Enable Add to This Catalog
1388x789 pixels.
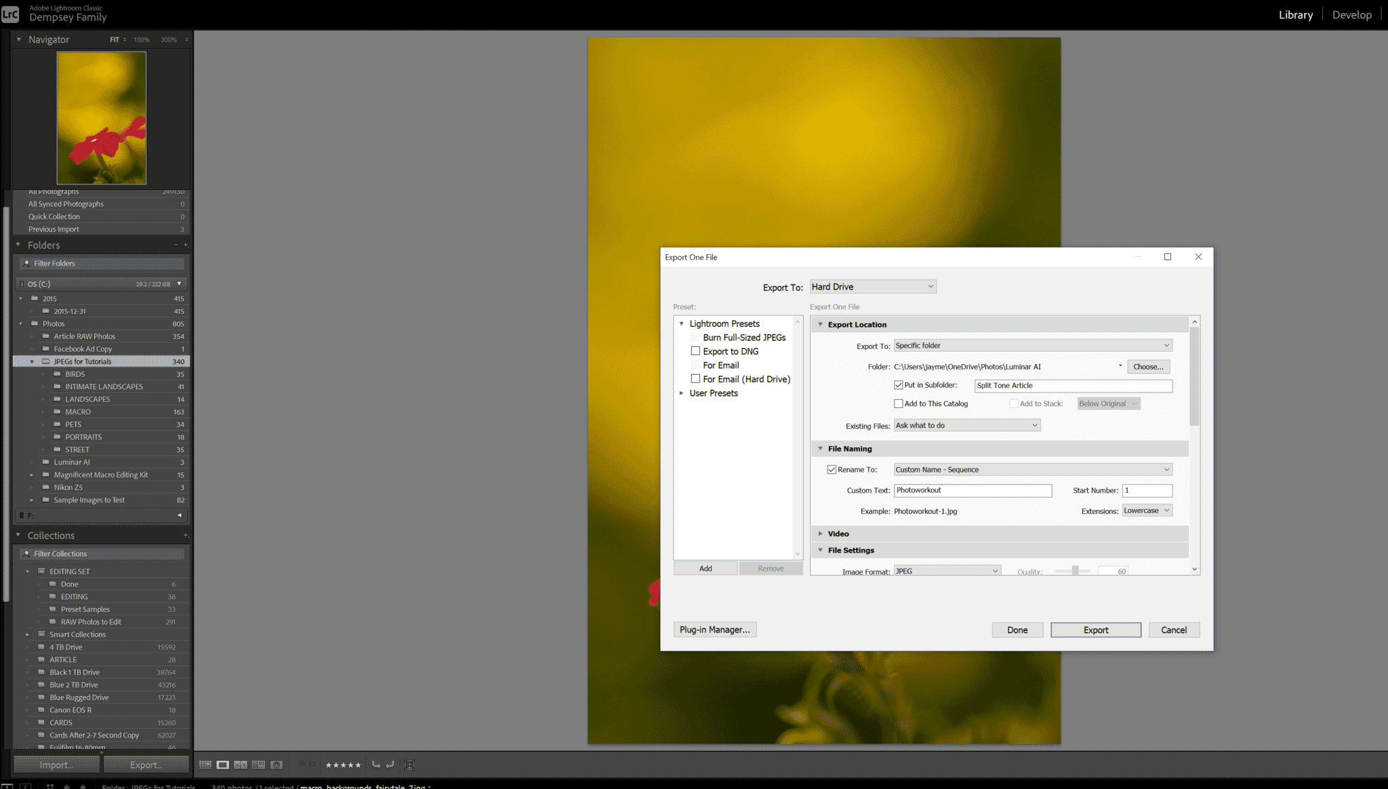click(x=898, y=403)
